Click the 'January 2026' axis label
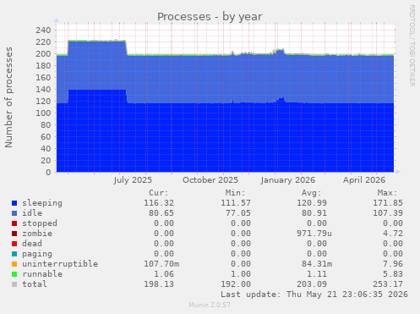The height and width of the screenshot is (314, 420). [x=288, y=180]
